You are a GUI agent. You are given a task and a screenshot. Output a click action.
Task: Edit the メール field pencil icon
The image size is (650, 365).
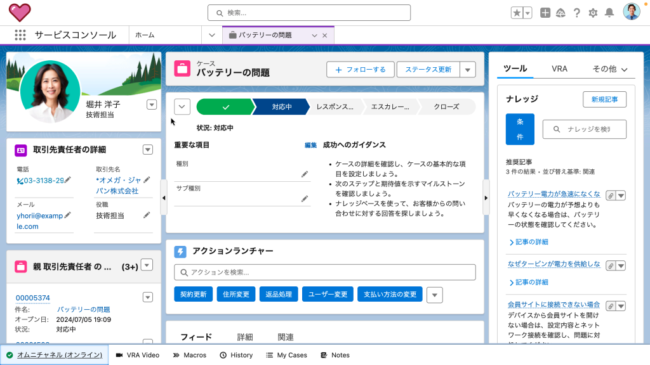coord(67,215)
